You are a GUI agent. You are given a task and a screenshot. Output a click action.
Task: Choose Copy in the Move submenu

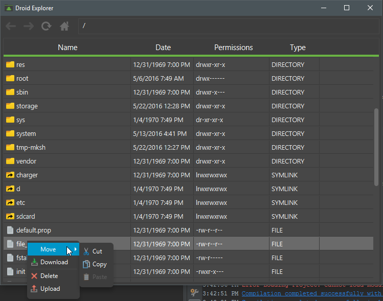(x=96, y=264)
